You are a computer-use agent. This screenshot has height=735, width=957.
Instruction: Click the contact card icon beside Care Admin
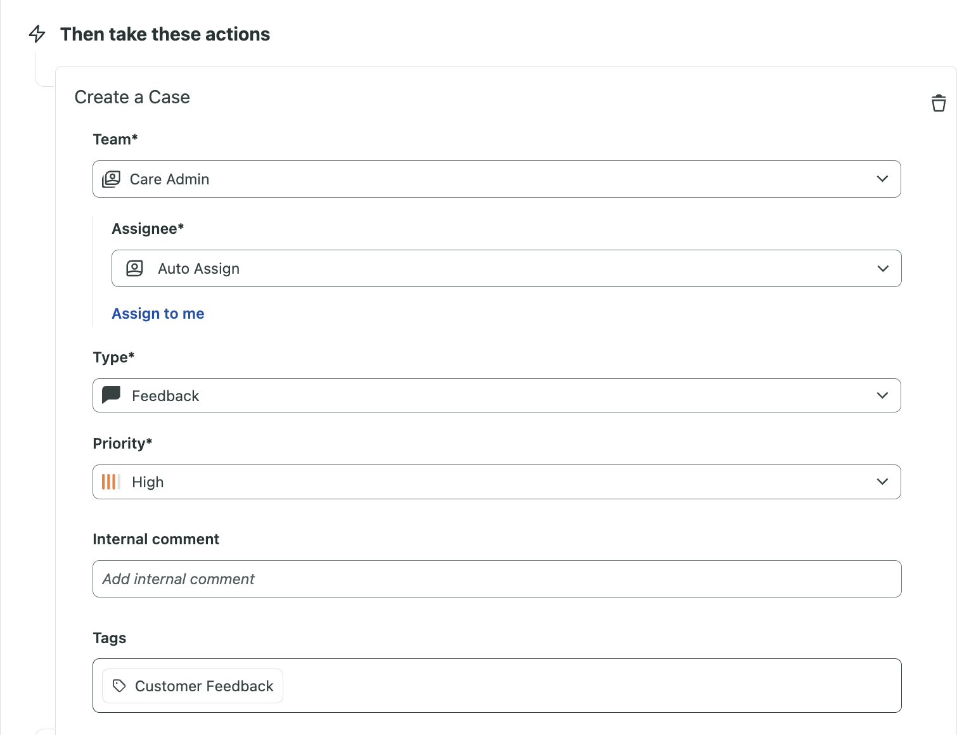pos(110,179)
